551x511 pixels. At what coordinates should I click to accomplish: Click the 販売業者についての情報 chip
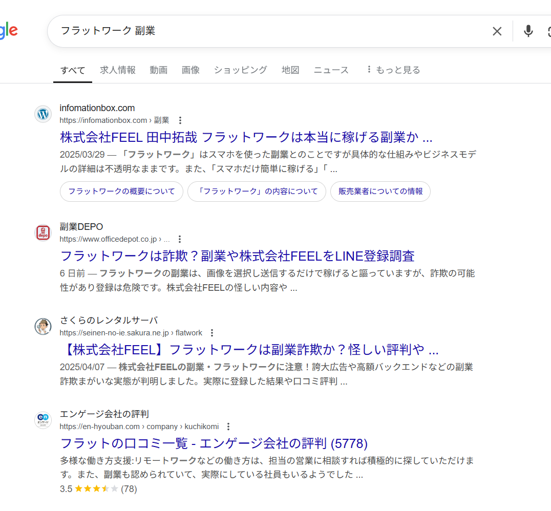pyautogui.click(x=380, y=191)
